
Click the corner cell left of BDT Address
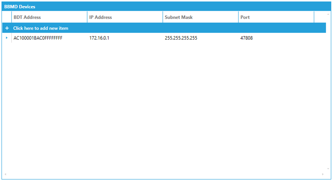(x=7, y=17)
